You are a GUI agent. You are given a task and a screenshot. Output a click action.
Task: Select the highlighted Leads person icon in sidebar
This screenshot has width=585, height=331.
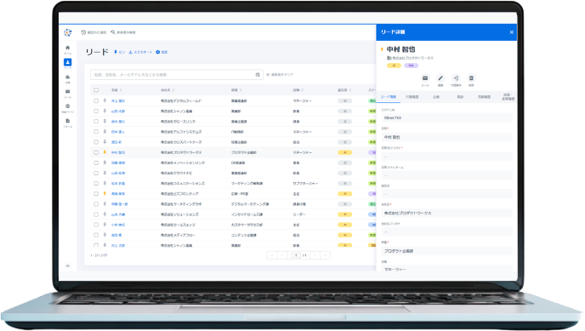click(67, 62)
